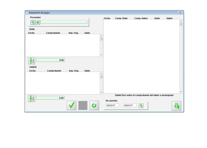The height and width of the screenshot is (148, 207).
Task: Confirm with the green checkmark button
Action: pyautogui.click(x=72, y=105)
